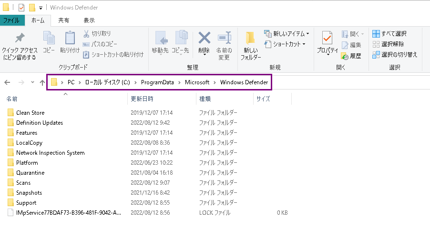Viewport: 430px width, 229px height.
Task: Select the Support folder
Action: click(x=26, y=203)
